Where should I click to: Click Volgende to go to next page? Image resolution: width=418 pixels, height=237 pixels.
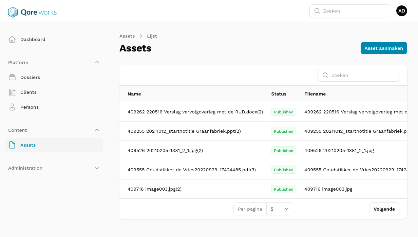coord(384,209)
